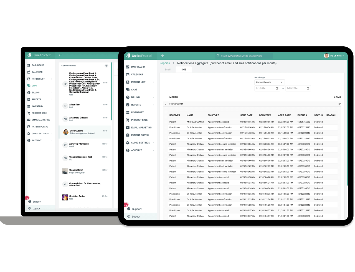Click the Support help icon in the chat window
The height and width of the screenshot is (272, 355).
(x=30, y=202)
